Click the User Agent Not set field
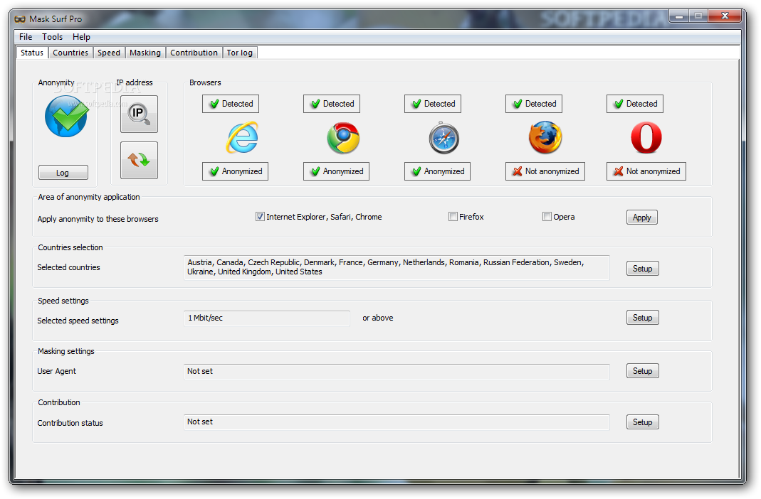The image size is (761, 499). [397, 372]
